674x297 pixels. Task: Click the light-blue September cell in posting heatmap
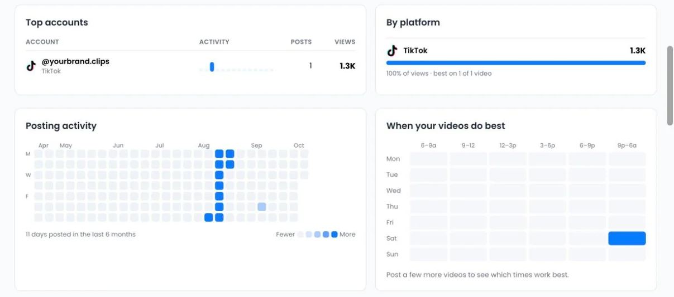[262, 207]
